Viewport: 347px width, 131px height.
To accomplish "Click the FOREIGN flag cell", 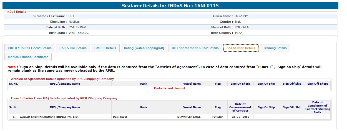I will [218, 117].
